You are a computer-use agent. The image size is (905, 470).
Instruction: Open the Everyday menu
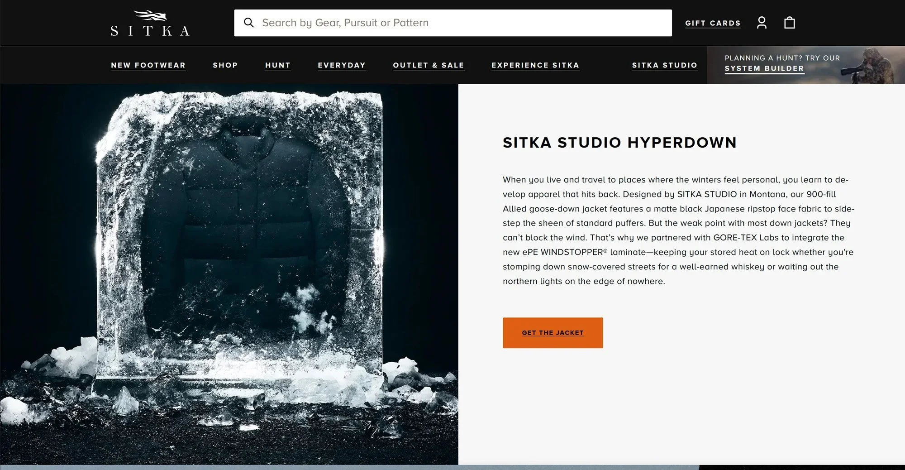(x=342, y=65)
